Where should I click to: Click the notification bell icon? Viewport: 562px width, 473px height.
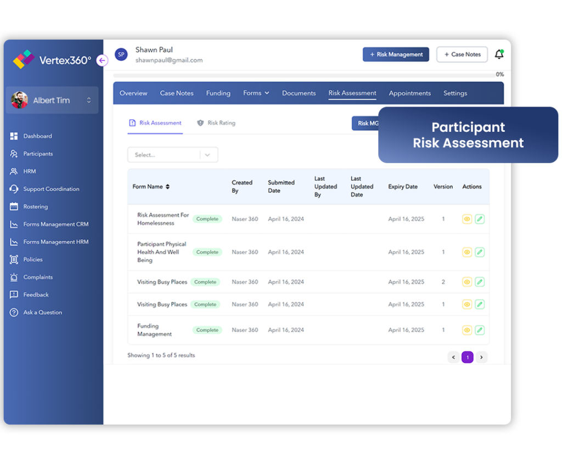pyautogui.click(x=498, y=53)
